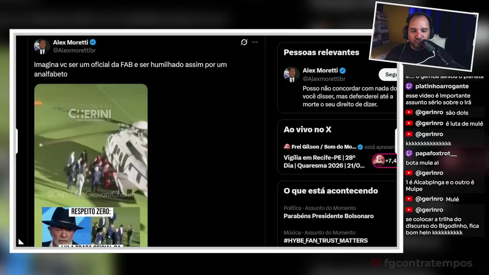
Task: Open Frei Gilson live broadcast host name
Action: [324, 147]
